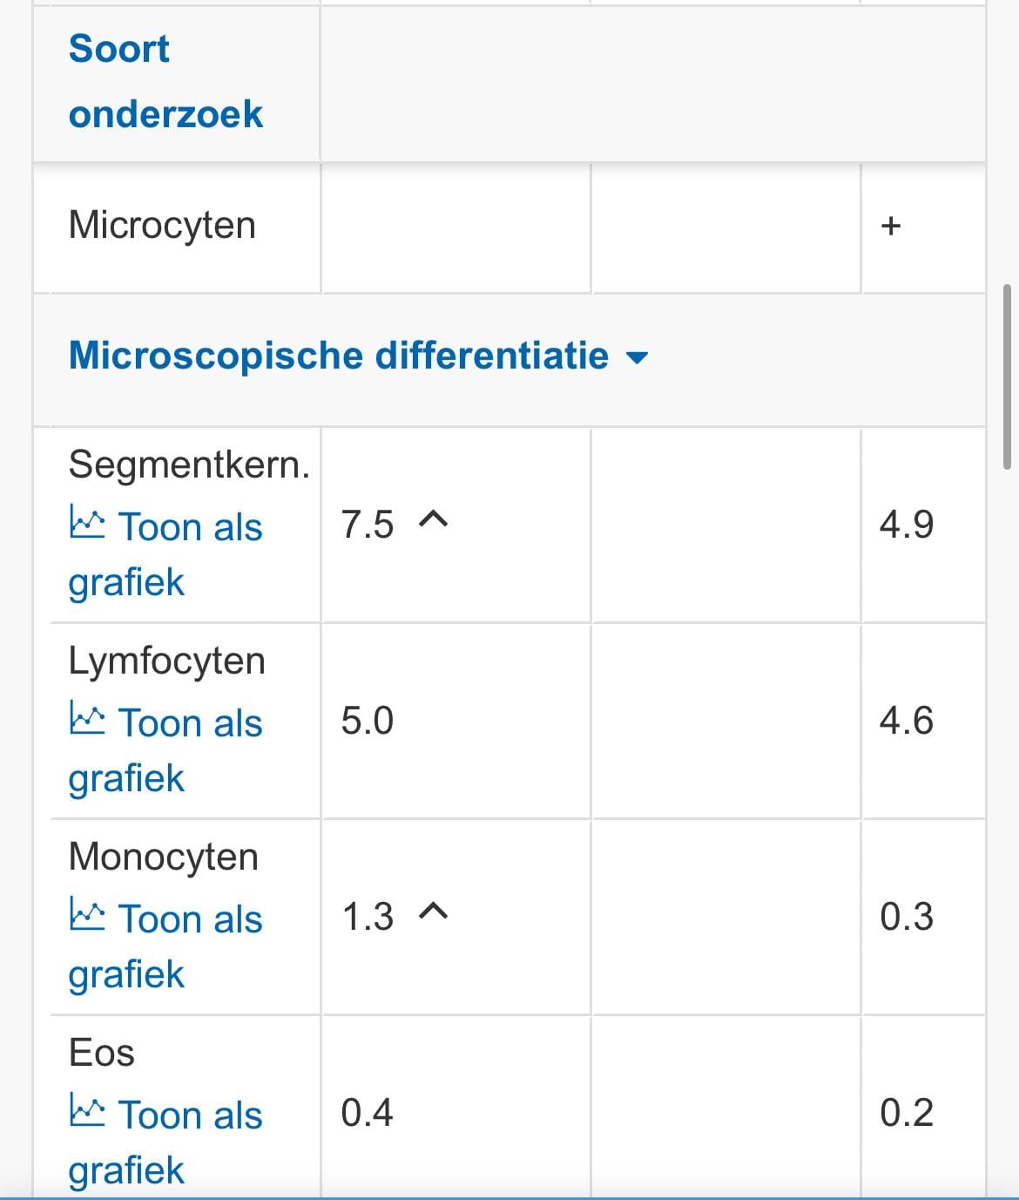Viewport: 1019px width, 1200px height.
Task: Click the Segmentkern. chart icon
Action: (87, 525)
